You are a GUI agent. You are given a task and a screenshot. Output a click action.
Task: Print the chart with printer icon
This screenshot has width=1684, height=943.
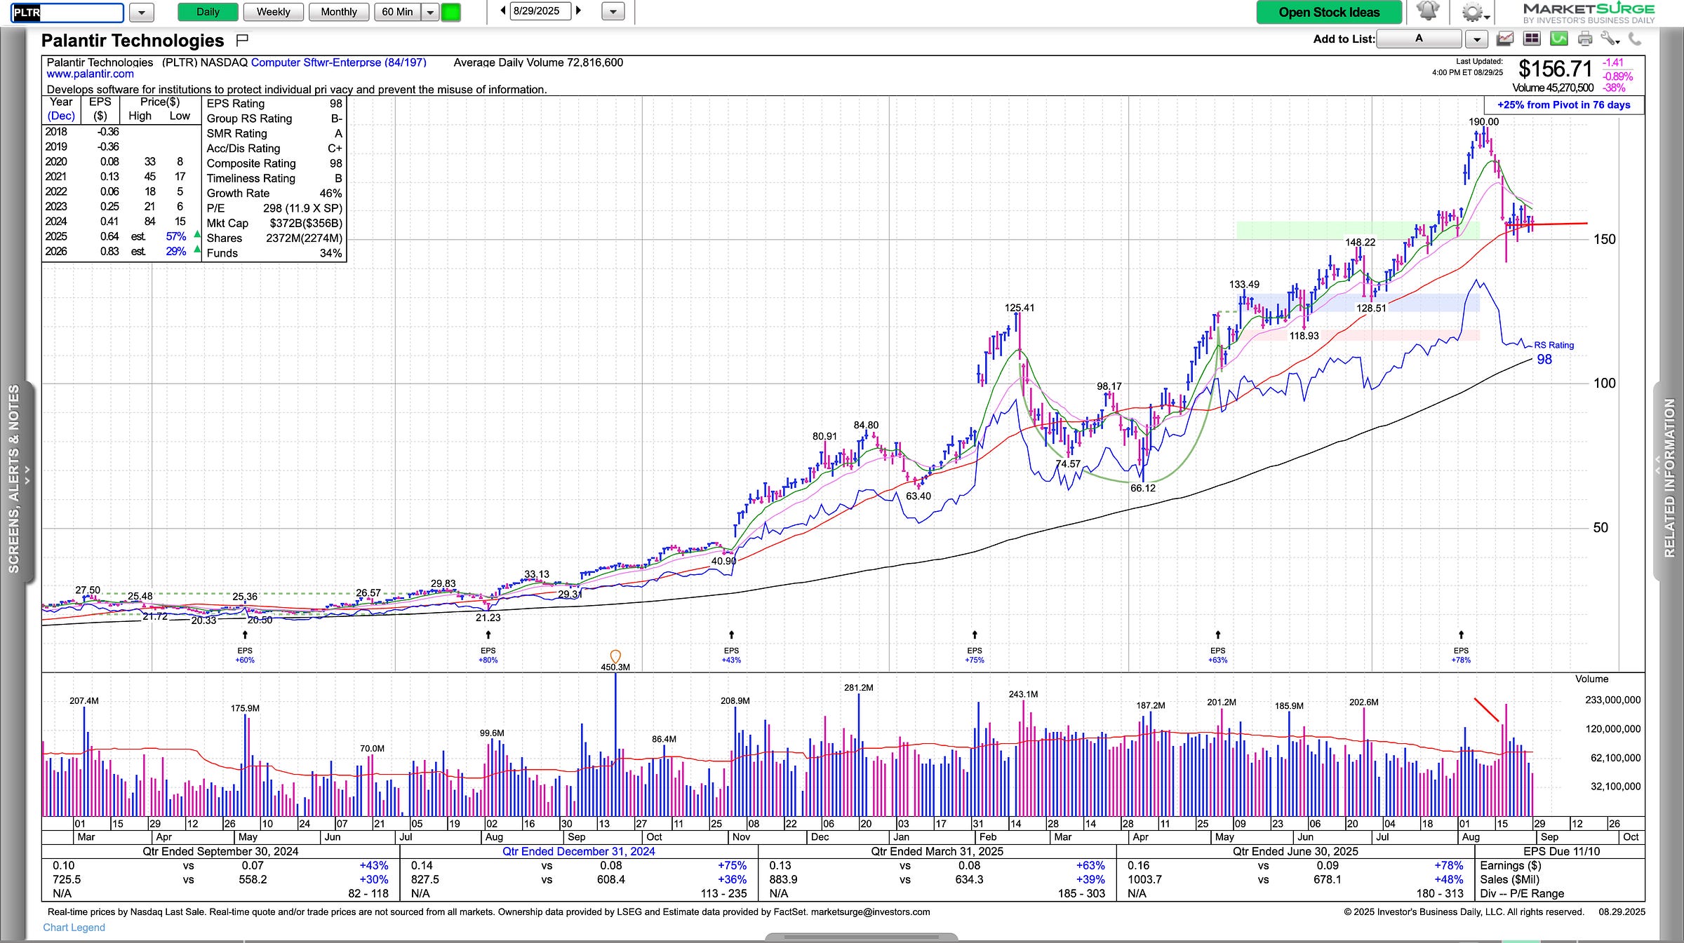coord(1585,39)
